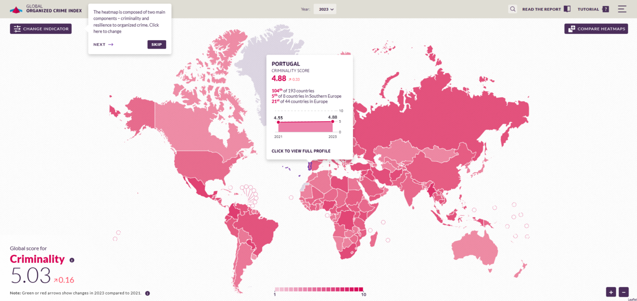Open the hamburger menu icon
The width and height of the screenshot is (637, 301).
[622, 9]
